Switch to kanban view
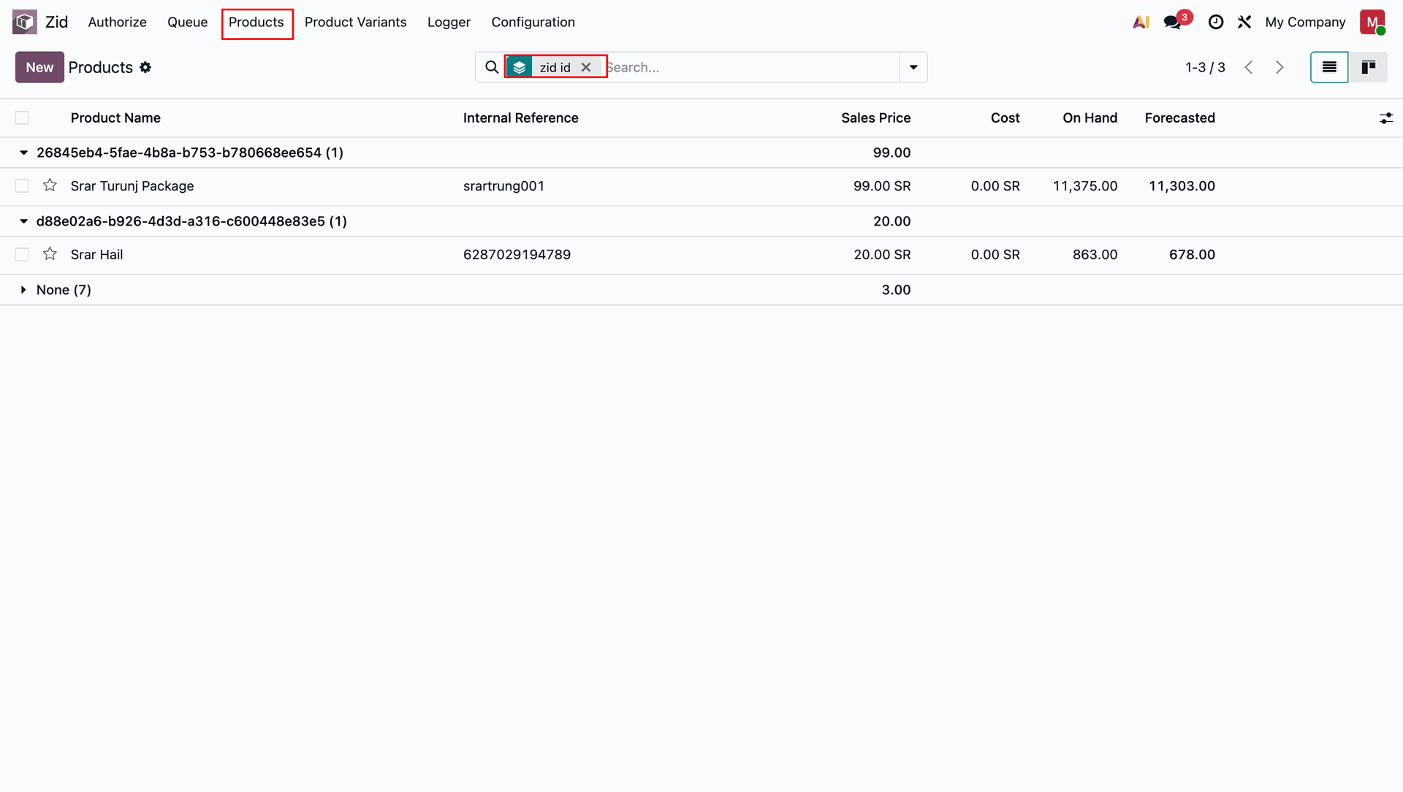The height and width of the screenshot is (792, 1403). click(1368, 67)
